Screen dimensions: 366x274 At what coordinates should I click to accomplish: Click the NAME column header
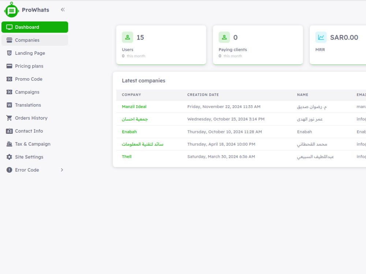(303, 95)
